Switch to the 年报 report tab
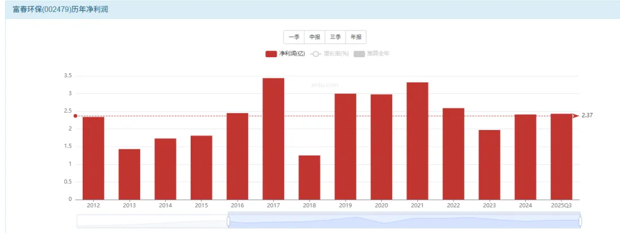The width and height of the screenshot is (620, 233). coord(356,37)
